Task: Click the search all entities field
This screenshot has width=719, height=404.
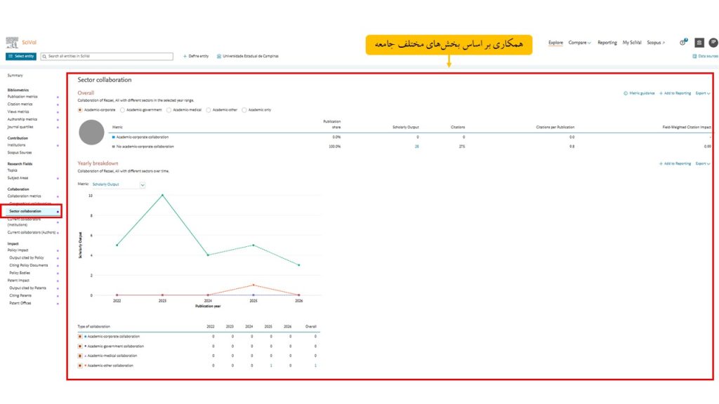Action: tap(107, 56)
